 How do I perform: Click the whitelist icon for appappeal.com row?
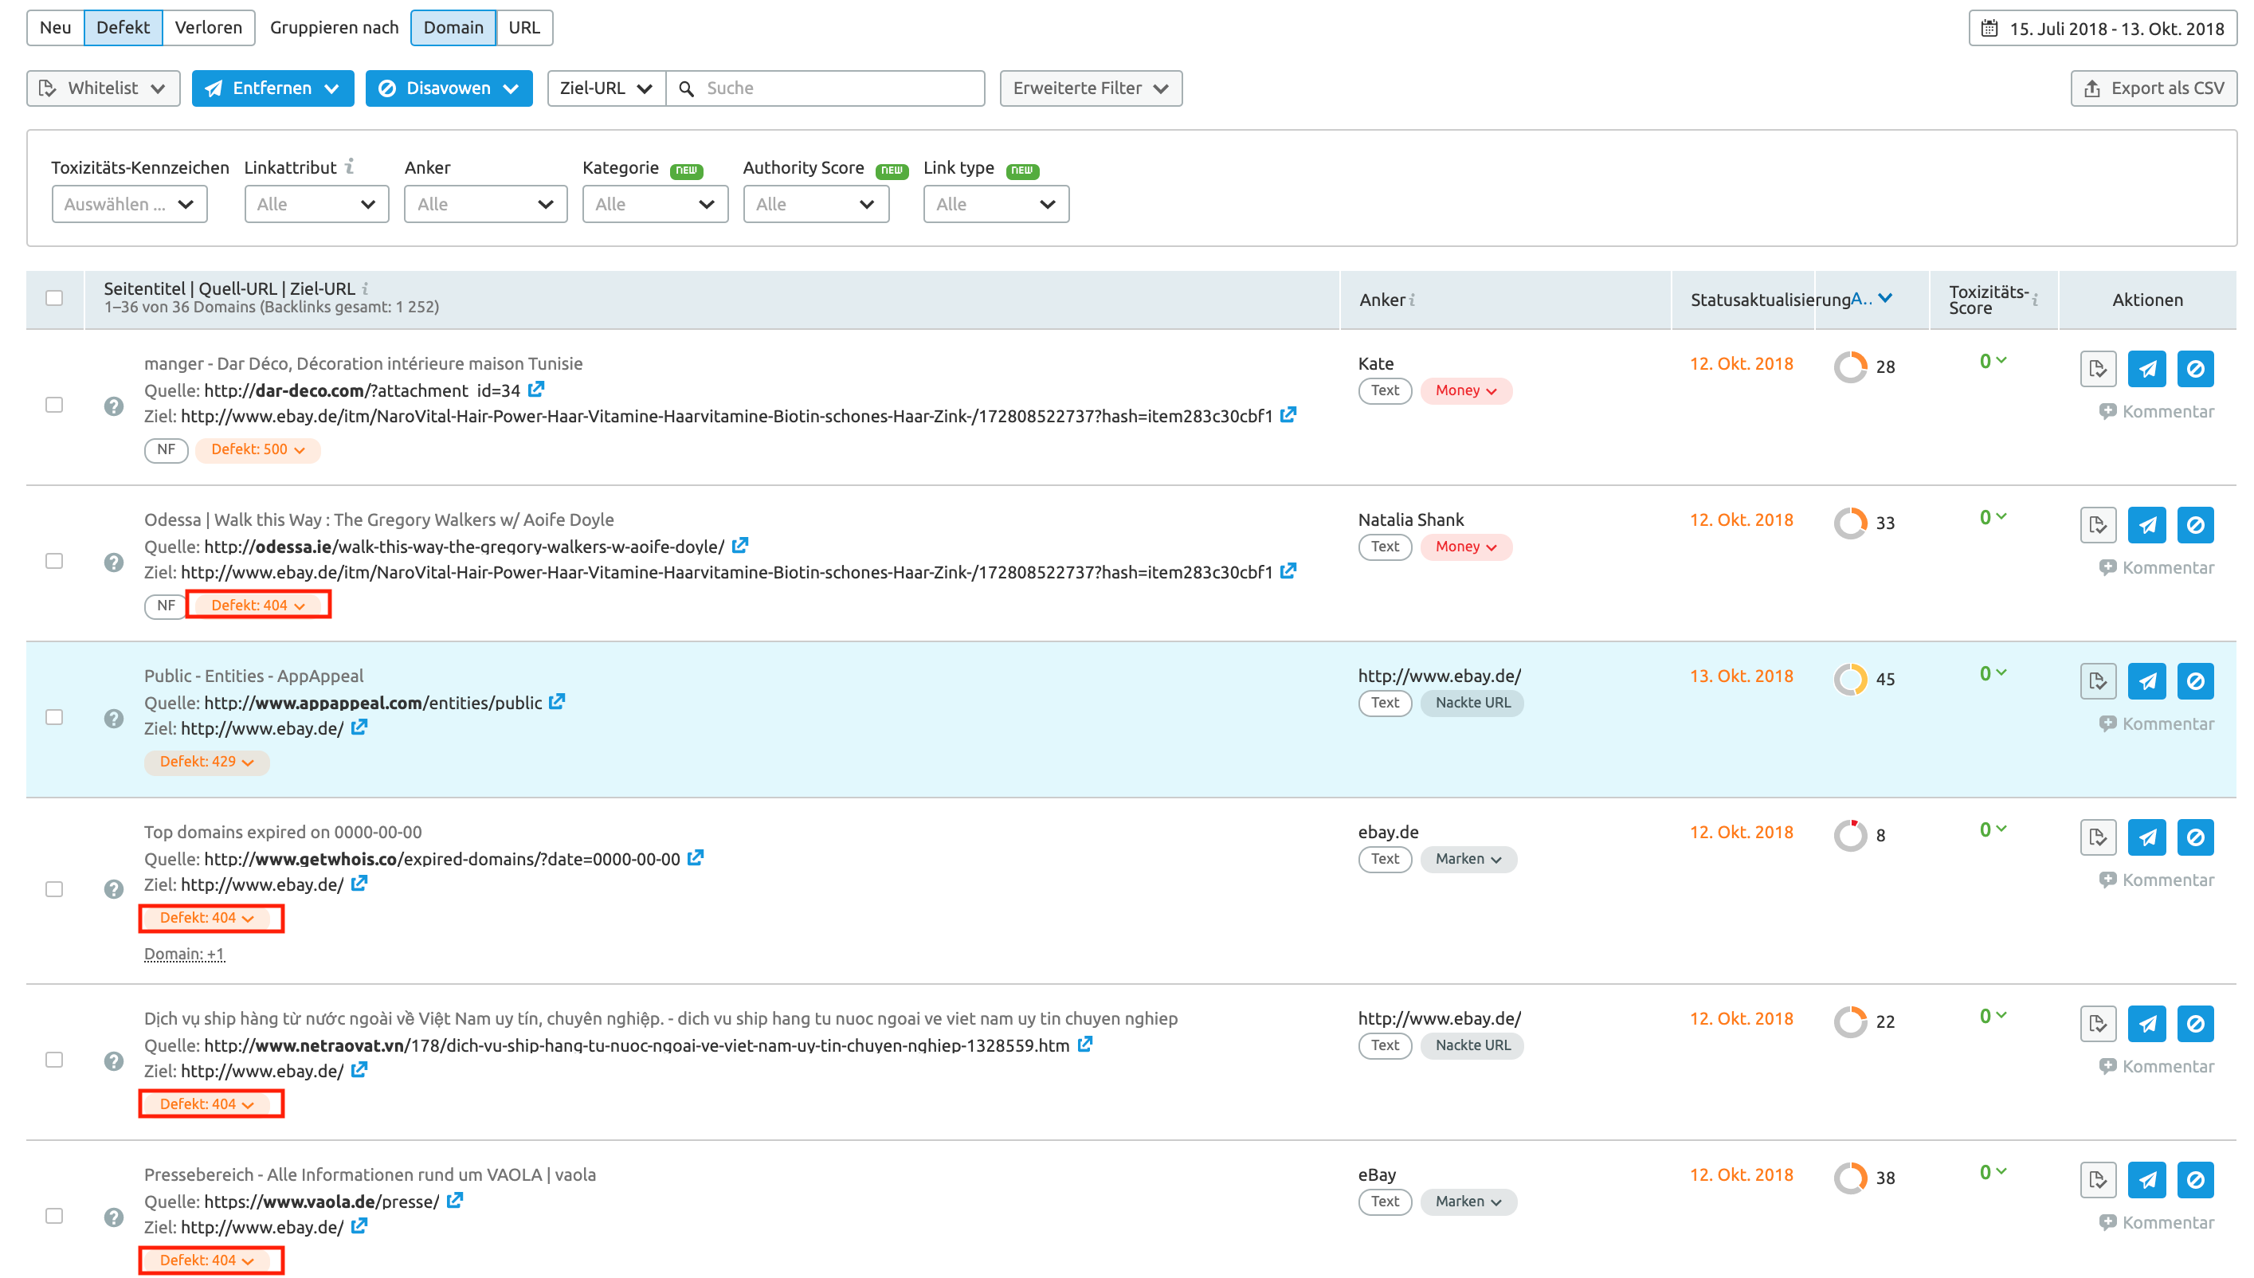(2097, 681)
